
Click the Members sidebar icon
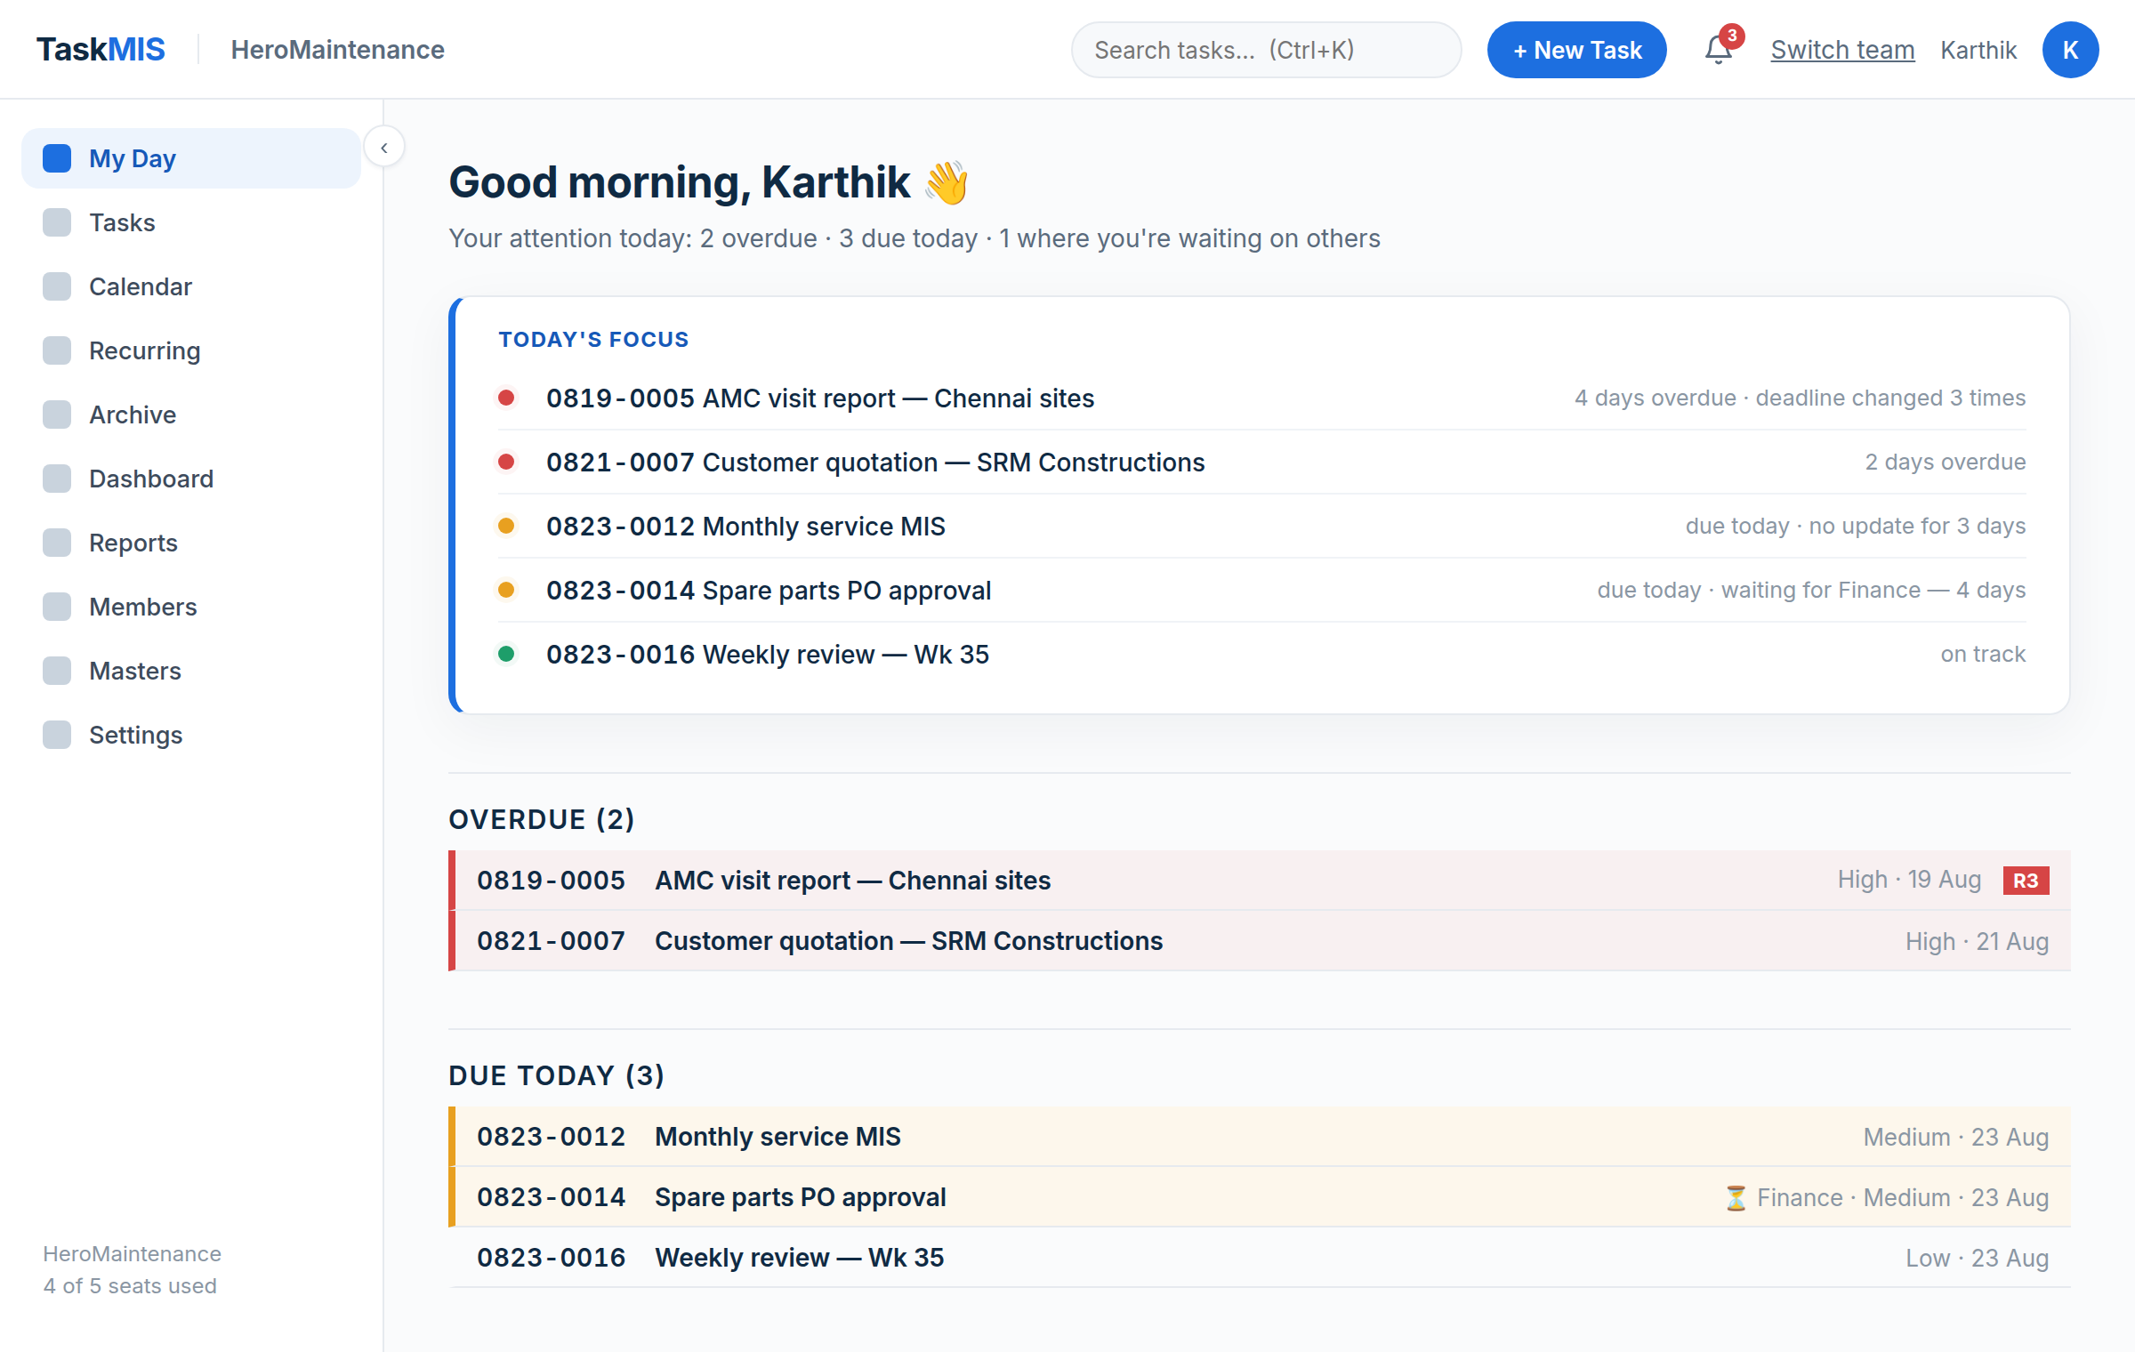click(x=57, y=607)
